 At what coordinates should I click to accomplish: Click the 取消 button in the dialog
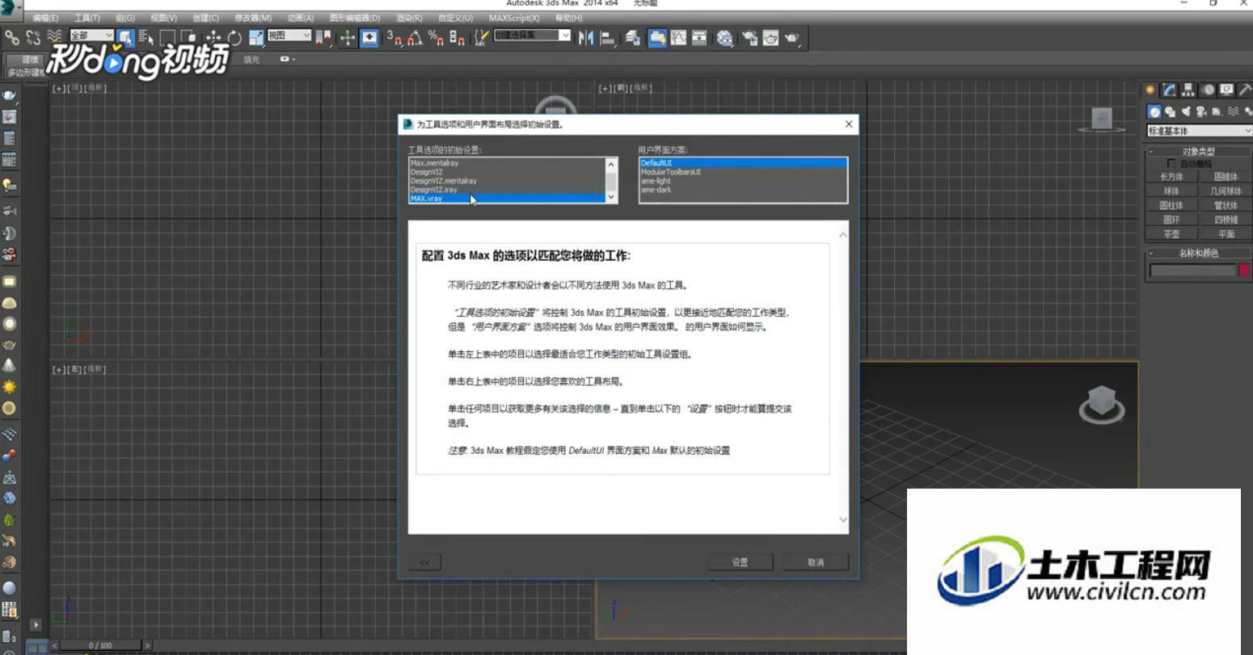[x=816, y=562]
